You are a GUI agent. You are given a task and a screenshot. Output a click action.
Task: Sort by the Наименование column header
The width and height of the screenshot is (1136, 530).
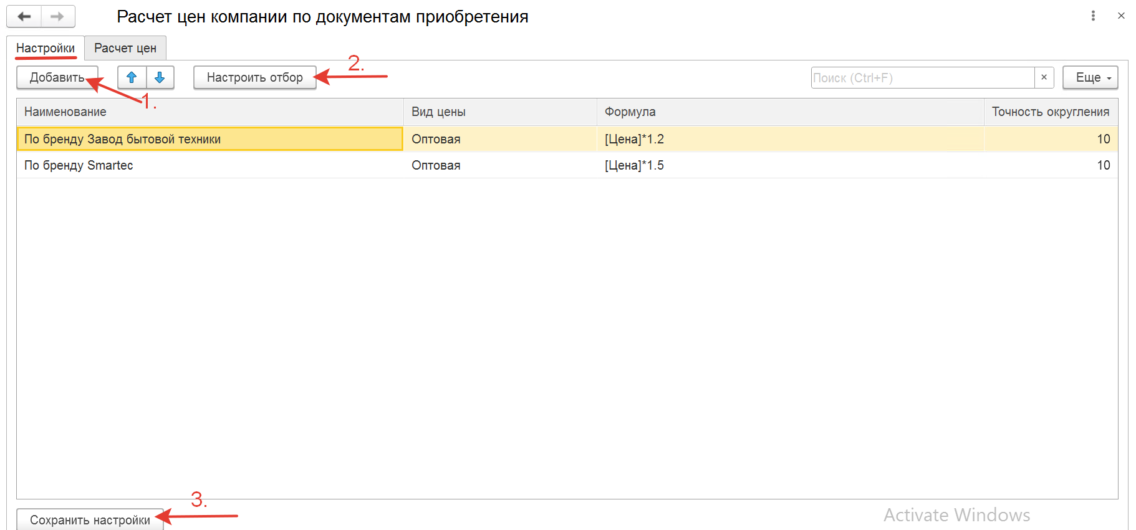(x=210, y=112)
